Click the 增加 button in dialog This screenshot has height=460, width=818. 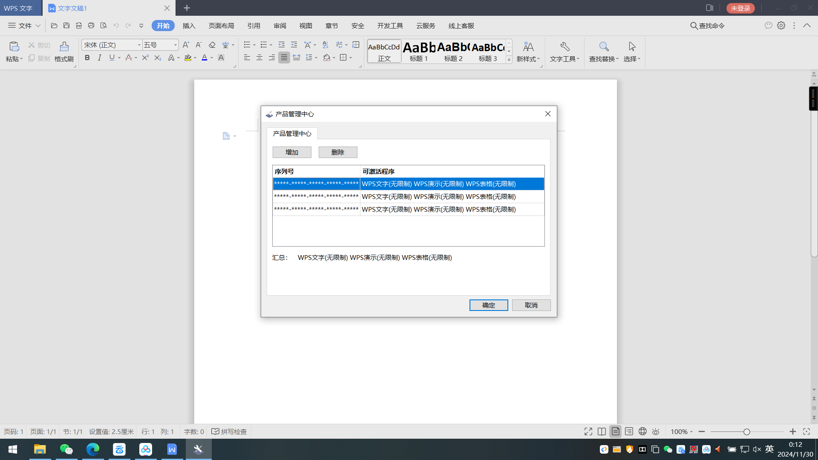(292, 152)
